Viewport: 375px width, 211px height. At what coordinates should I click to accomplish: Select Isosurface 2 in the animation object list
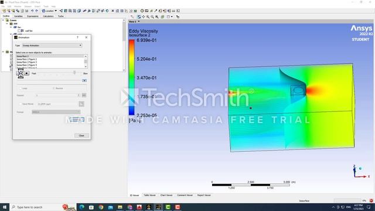(x=50, y=56)
